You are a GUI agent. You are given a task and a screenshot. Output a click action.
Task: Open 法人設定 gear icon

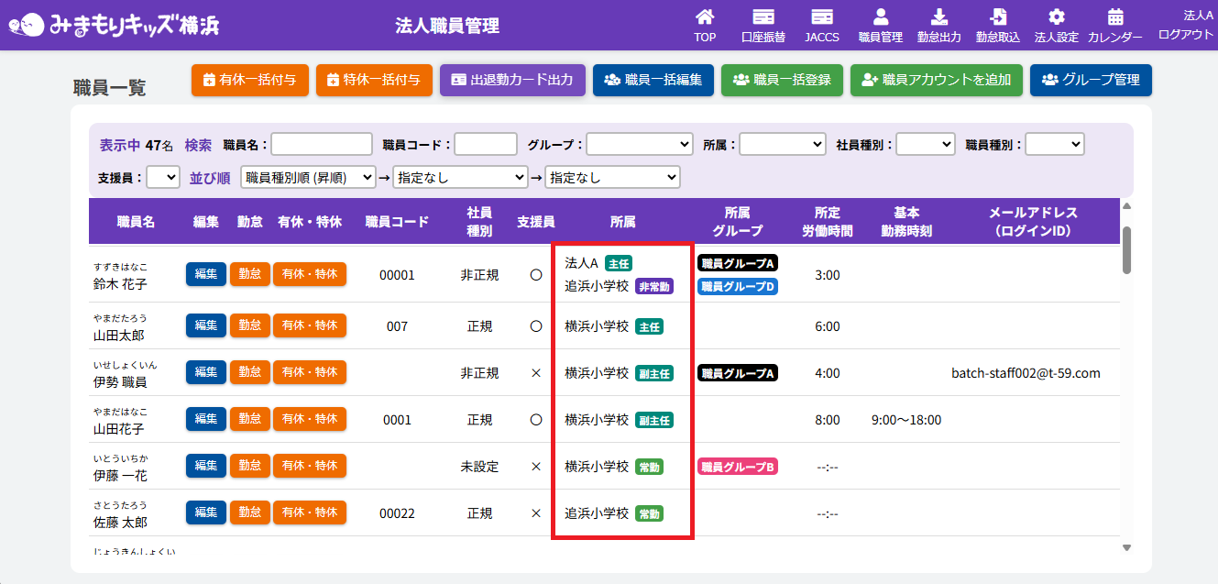click(x=1057, y=26)
